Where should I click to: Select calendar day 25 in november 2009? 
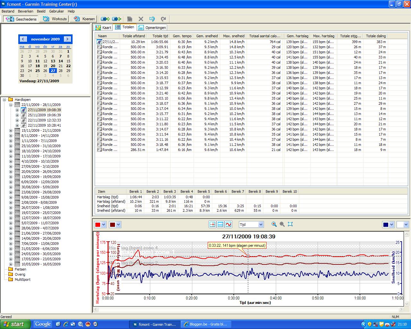(38, 71)
